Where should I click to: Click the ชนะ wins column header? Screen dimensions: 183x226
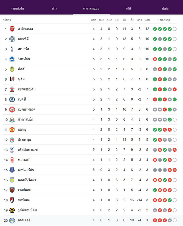point(101,20)
